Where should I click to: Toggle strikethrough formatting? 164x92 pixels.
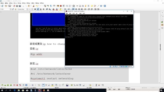(x=44, y=9)
